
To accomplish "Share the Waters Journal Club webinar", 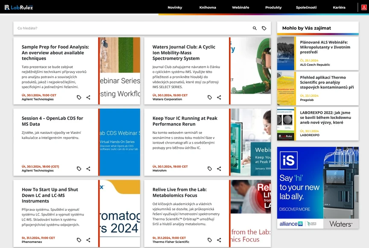I will (219, 97).
